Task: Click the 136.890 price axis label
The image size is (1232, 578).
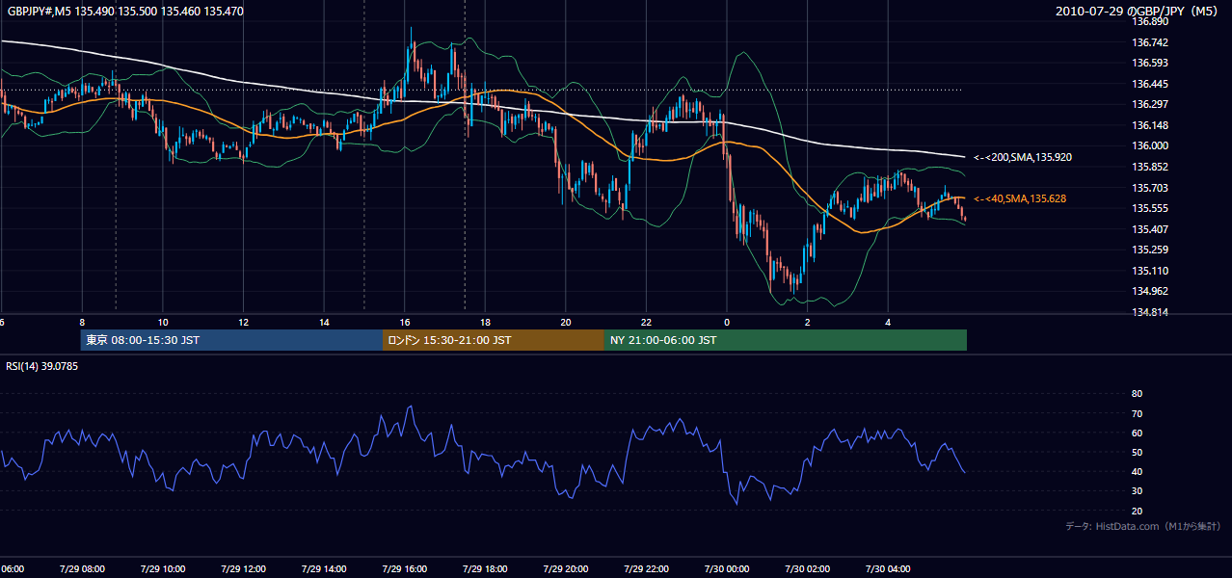Action: click(1150, 21)
